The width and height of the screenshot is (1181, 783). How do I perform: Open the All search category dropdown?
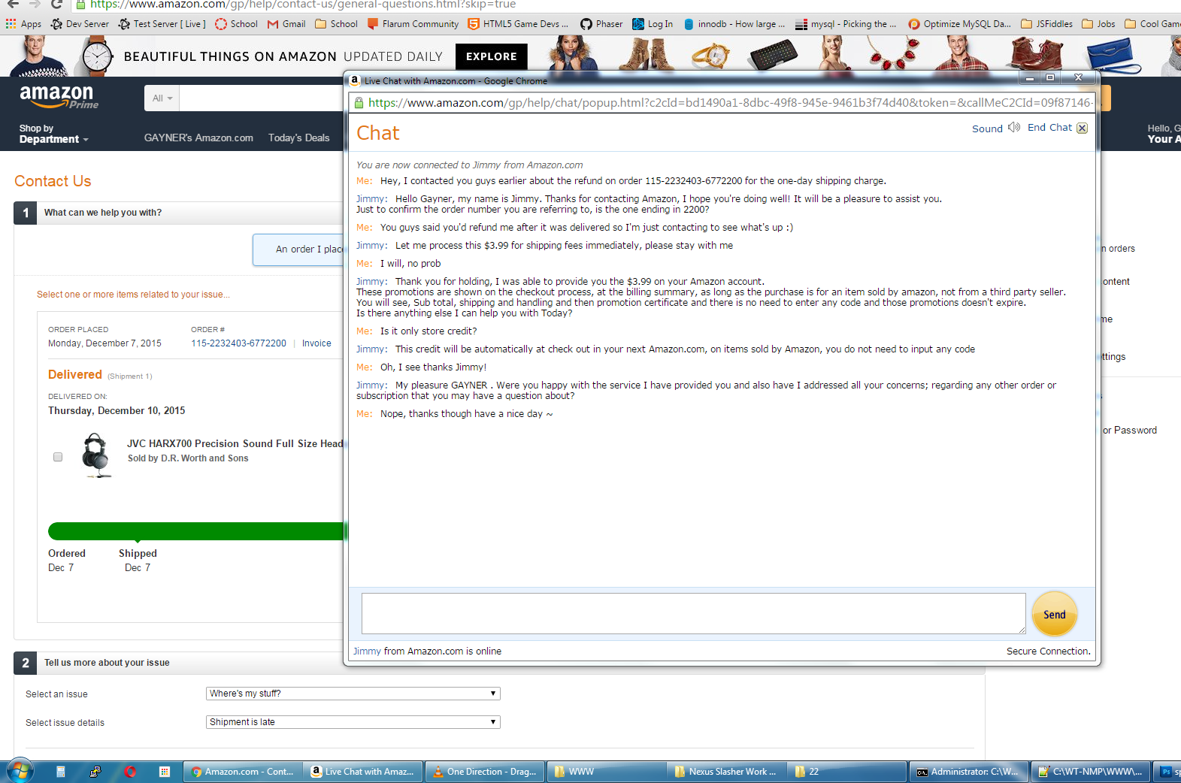click(162, 98)
